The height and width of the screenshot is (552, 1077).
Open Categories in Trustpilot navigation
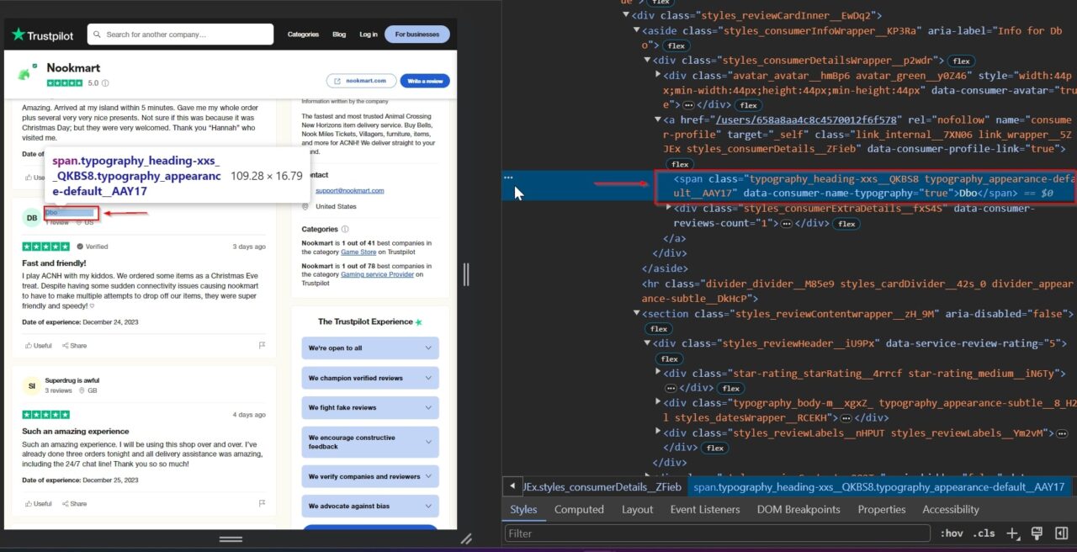coord(303,34)
